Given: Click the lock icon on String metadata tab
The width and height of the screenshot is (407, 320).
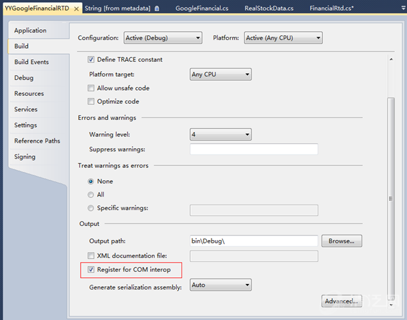Looking at the screenshot, I should pyautogui.click(x=156, y=9).
